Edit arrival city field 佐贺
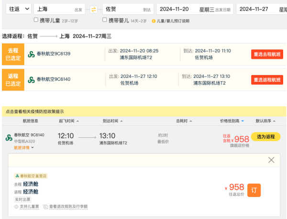 (128, 9)
